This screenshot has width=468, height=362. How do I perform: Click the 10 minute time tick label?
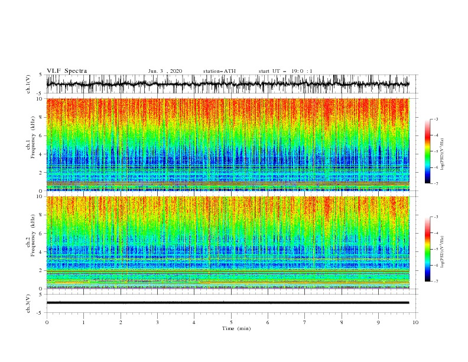coord(415,322)
